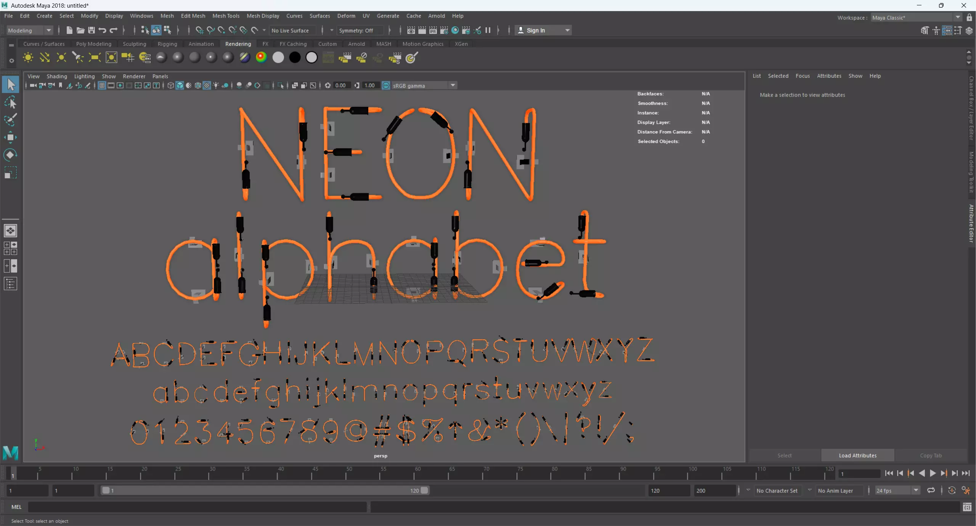Create a spot light from the shelf
Image resolution: width=976 pixels, height=526 pixels.
[x=78, y=58]
